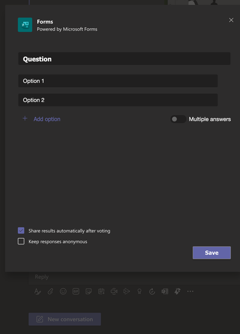240x334 pixels.
Task: Open the Format text icon in compose bar
Action: [x=38, y=291]
